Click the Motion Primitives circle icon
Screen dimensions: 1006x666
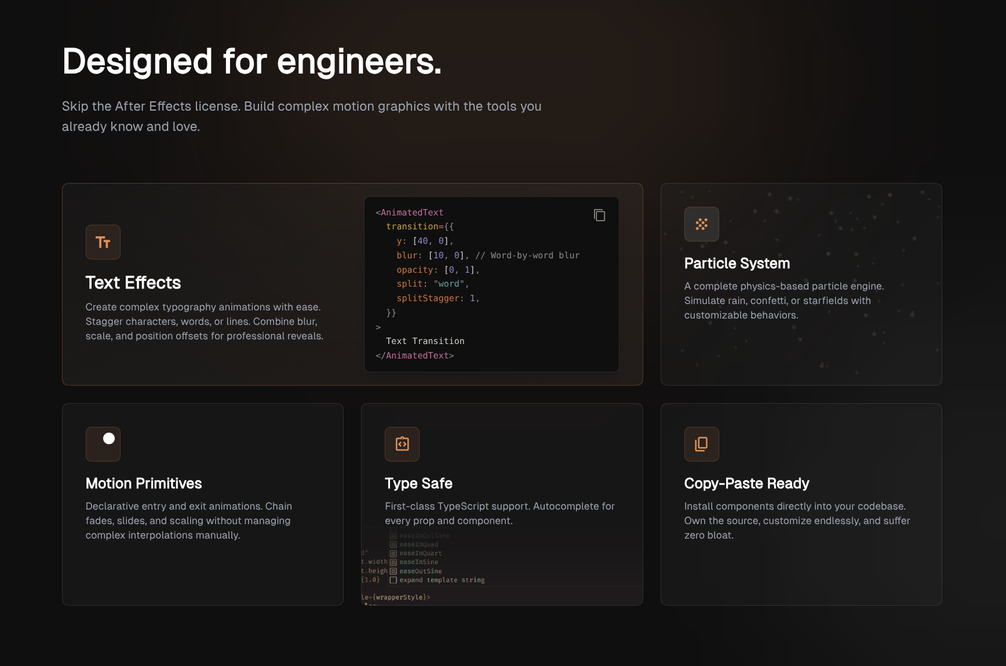103,444
